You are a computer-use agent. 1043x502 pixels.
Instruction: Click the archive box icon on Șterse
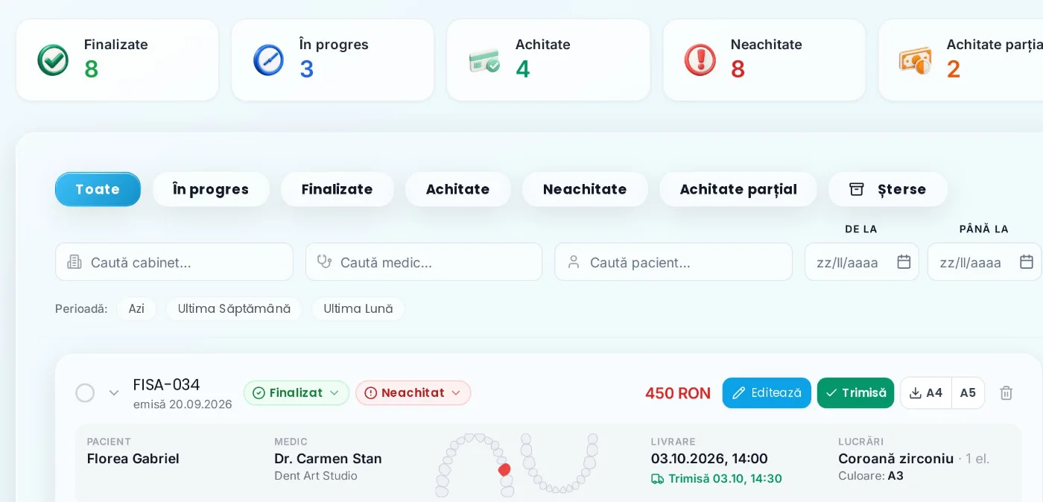[x=857, y=189]
